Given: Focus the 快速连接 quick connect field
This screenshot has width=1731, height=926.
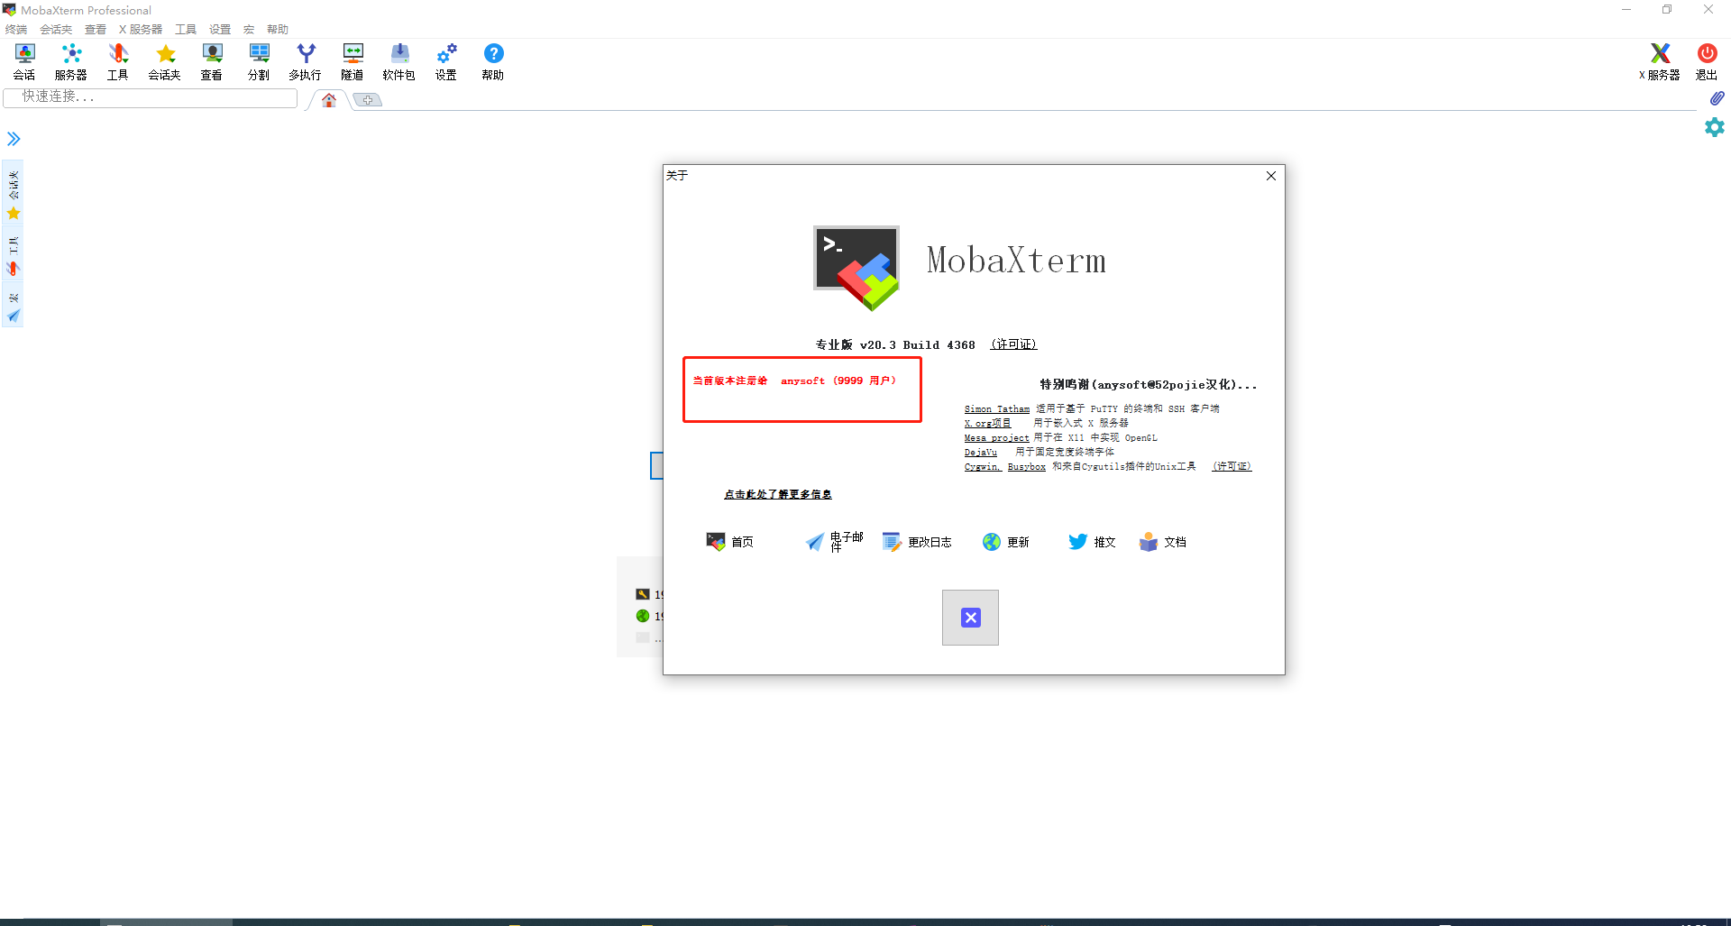Looking at the screenshot, I should click(151, 97).
